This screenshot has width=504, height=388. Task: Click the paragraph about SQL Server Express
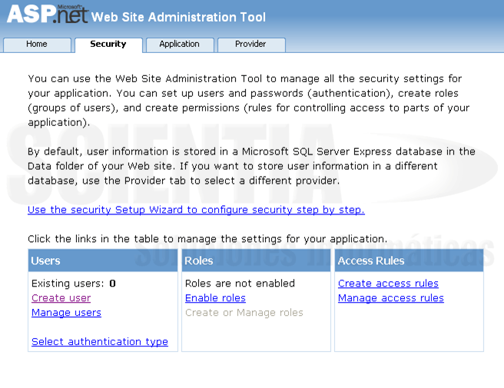(251, 166)
